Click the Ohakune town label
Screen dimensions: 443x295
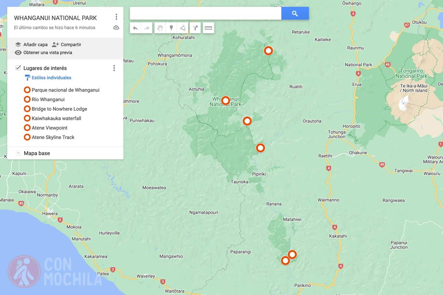[358, 153]
